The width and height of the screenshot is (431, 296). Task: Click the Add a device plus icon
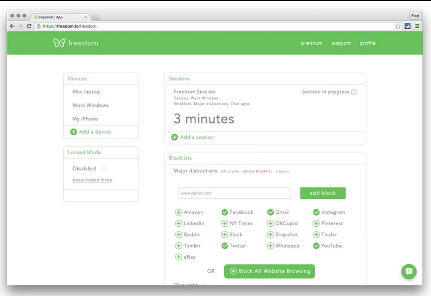click(73, 132)
